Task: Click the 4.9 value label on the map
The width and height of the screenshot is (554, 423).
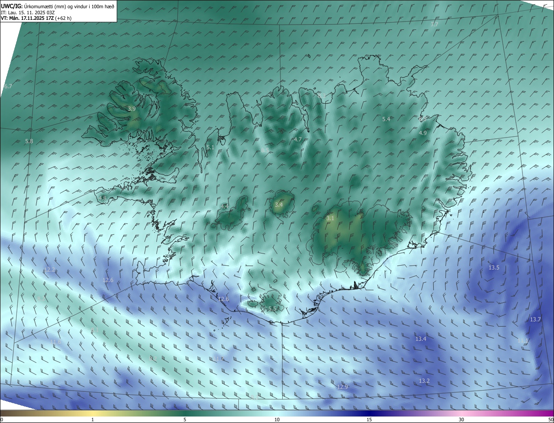Action: [x=423, y=133]
